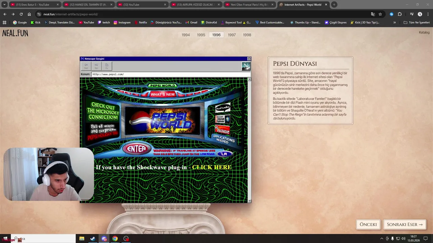Click the red ENTER button
The image size is (433, 243).
tap(136, 149)
